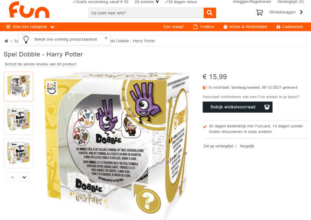Expand the Kies een categorie dropdown
The image size is (311, 220).
click(x=30, y=27)
